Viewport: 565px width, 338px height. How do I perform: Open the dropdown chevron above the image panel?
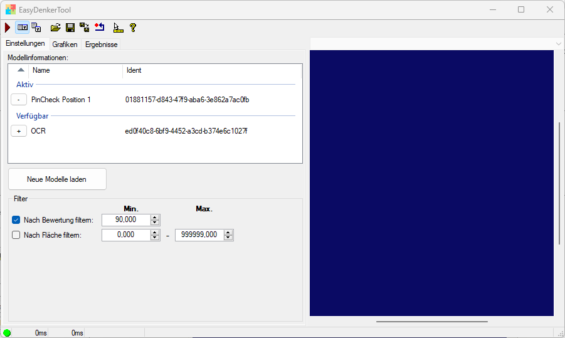coord(558,43)
